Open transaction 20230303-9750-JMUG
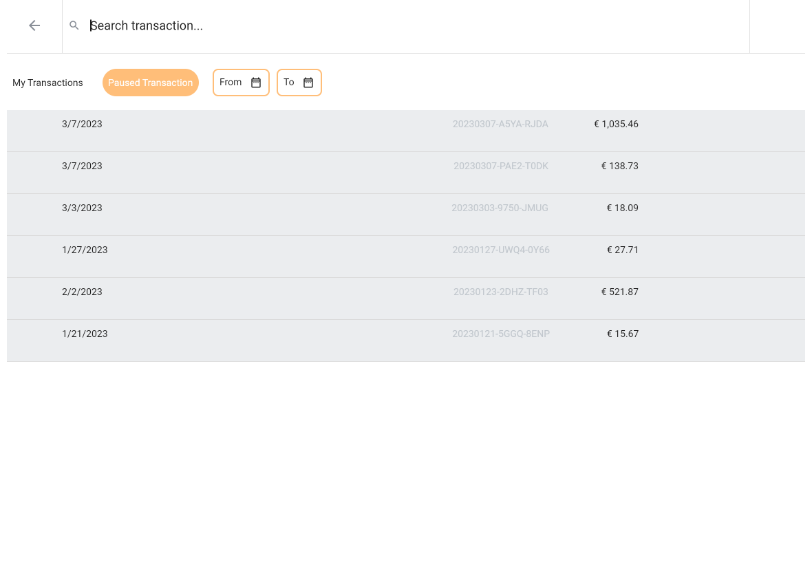This screenshot has height=564, width=812. [500, 208]
